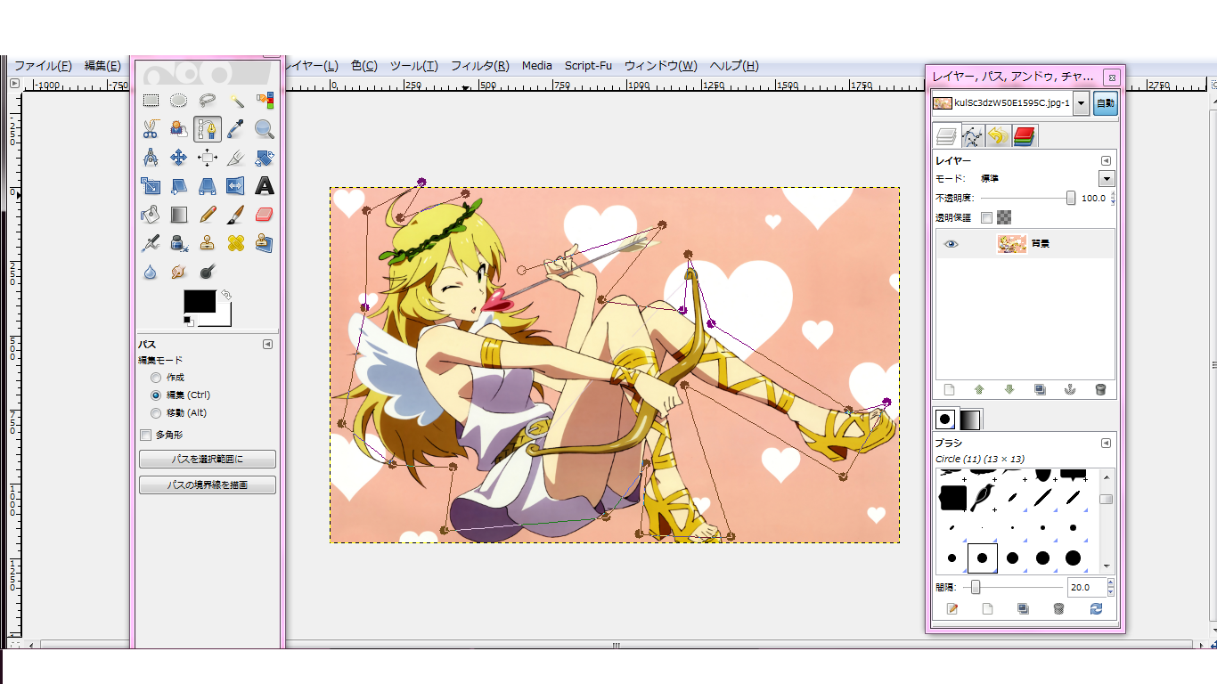This screenshot has width=1217, height=684.
Task: Select the Paths pen tool
Action: 208,129
